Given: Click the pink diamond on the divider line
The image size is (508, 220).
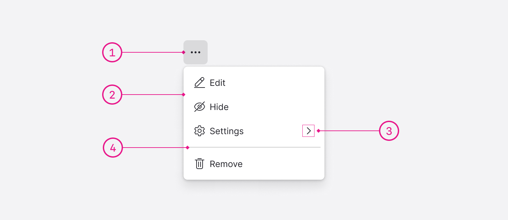Looking at the screenshot, I should pos(187,148).
